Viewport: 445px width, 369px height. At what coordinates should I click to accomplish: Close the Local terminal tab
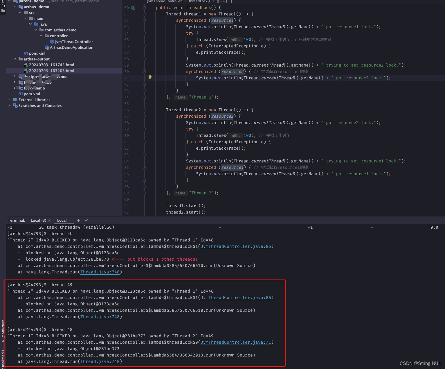click(x=70, y=221)
